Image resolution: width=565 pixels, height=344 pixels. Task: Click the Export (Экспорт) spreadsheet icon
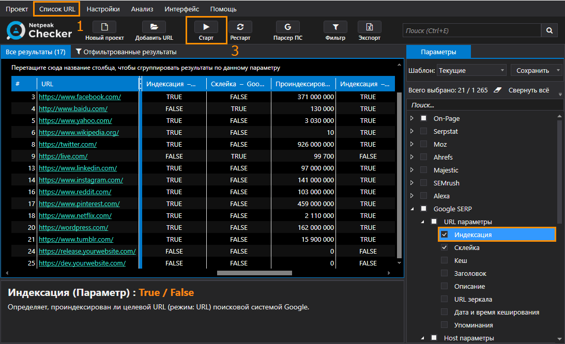pos(369,27)
